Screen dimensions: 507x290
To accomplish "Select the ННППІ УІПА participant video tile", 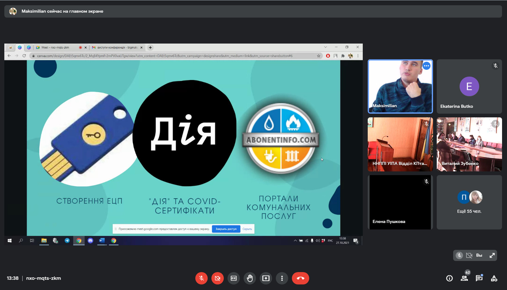I will coord(400,144).
